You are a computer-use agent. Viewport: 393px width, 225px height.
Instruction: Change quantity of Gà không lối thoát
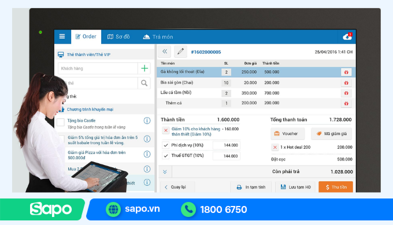[226, 72]
